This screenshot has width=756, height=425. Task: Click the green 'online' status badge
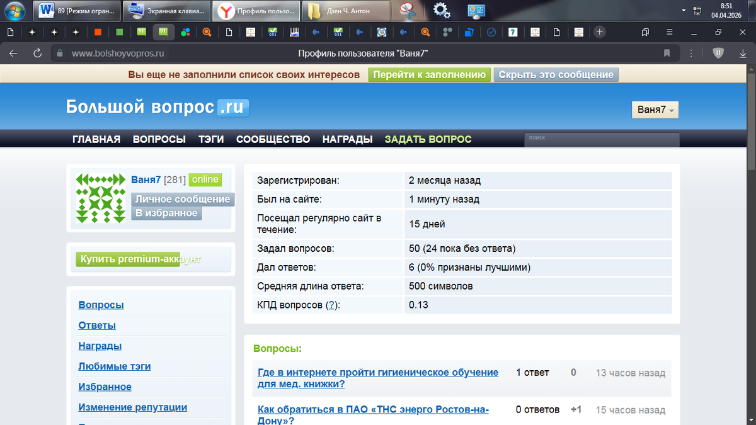tap(205, 179)
